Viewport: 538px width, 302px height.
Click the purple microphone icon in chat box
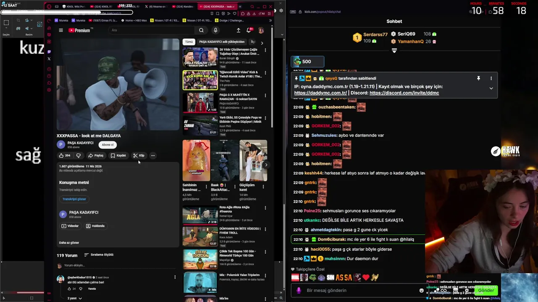(299, 290)
